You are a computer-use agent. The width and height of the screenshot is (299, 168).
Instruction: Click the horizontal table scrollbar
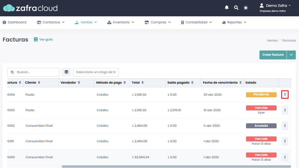[x=175, y=167]
